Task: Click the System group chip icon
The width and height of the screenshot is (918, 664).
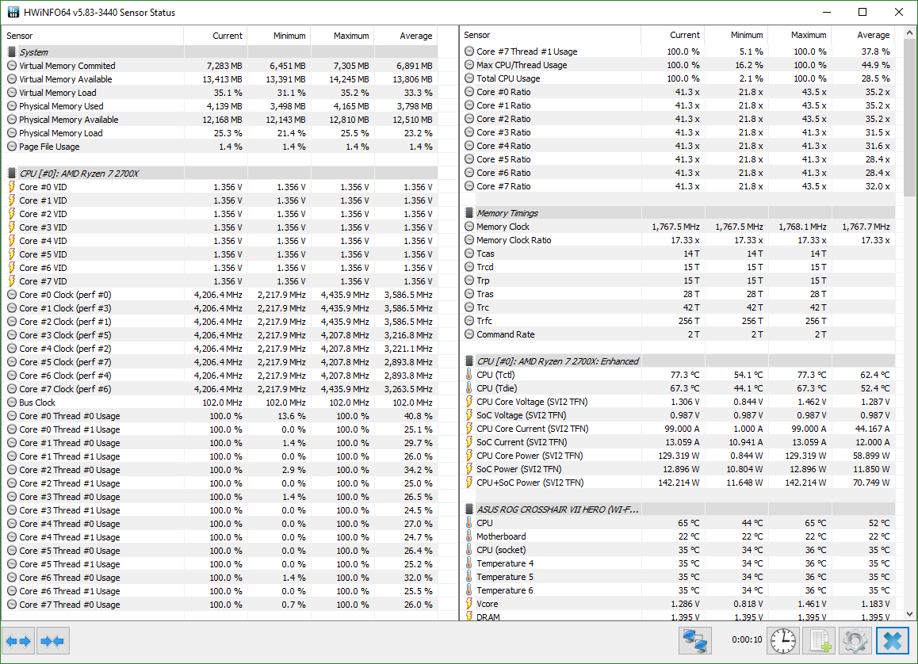Action: click(12, 52)
